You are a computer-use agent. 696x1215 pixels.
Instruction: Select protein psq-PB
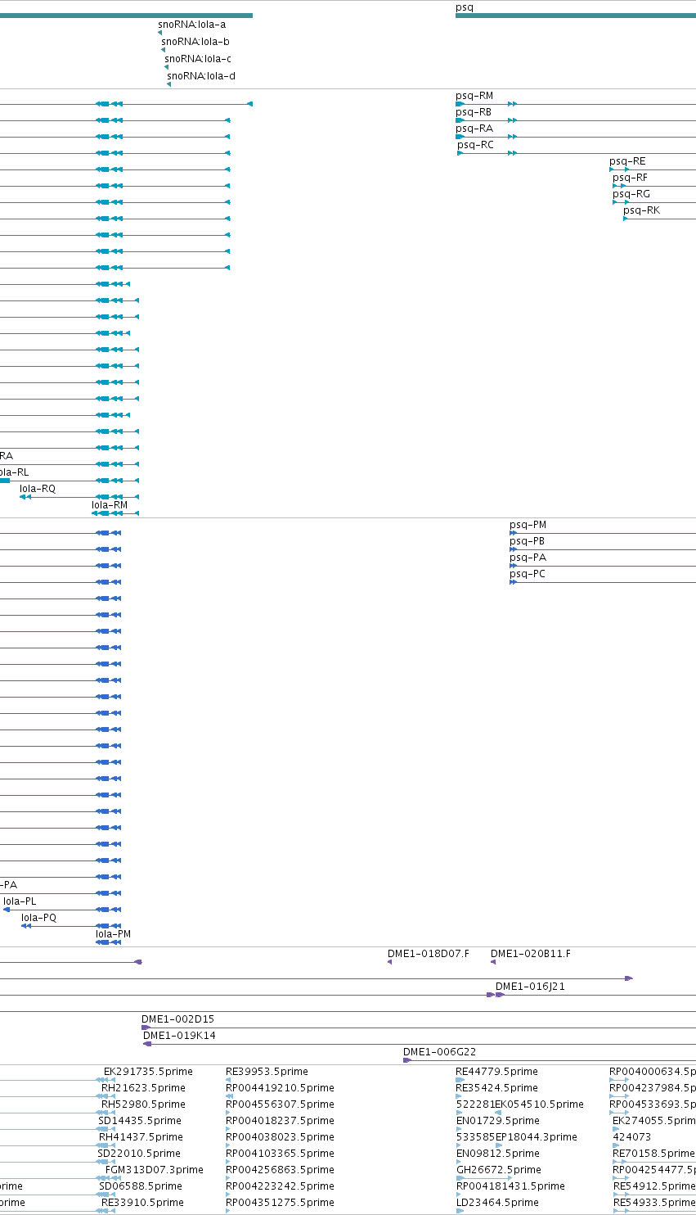(527, 541)
